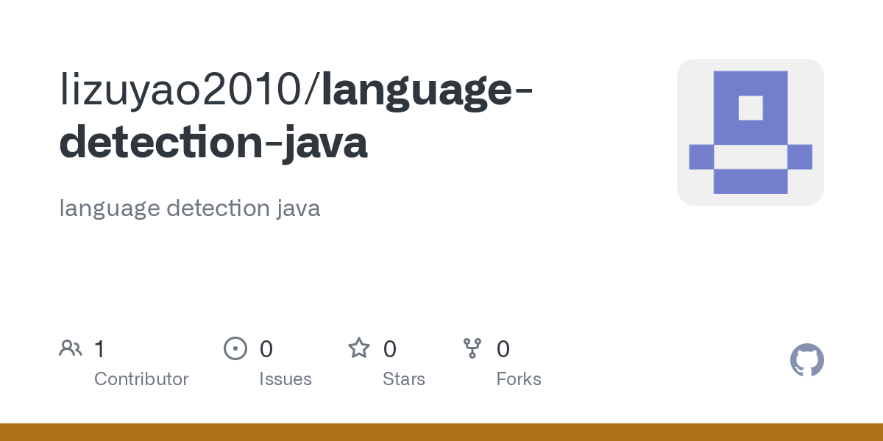Click the forks branch icon
Viewport: 883px width, 441px height.
(x=472, y=348)
